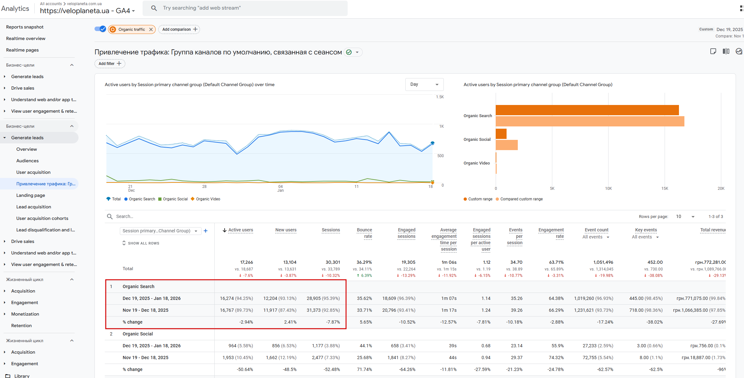Open Landing page report in sidebar
The image size is (744, 378).
pyautogui.click(x=30, y=195)
